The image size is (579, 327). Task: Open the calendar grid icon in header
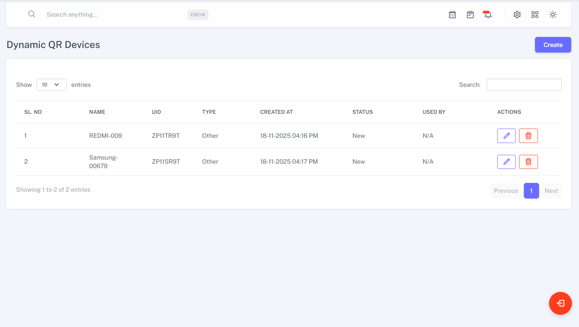pos(452,15)
